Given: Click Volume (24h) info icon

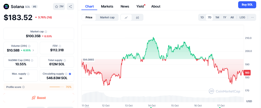Looking at the screenshot, I should coord(29,46).
